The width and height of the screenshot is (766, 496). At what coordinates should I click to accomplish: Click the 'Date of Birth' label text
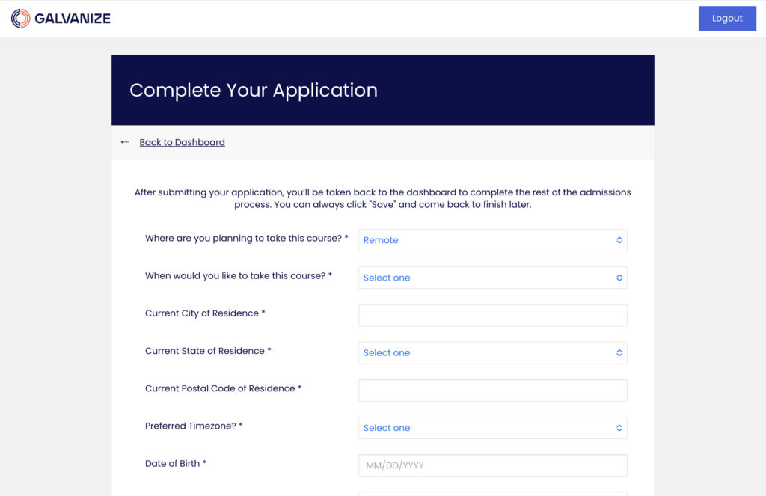(175, 464)
